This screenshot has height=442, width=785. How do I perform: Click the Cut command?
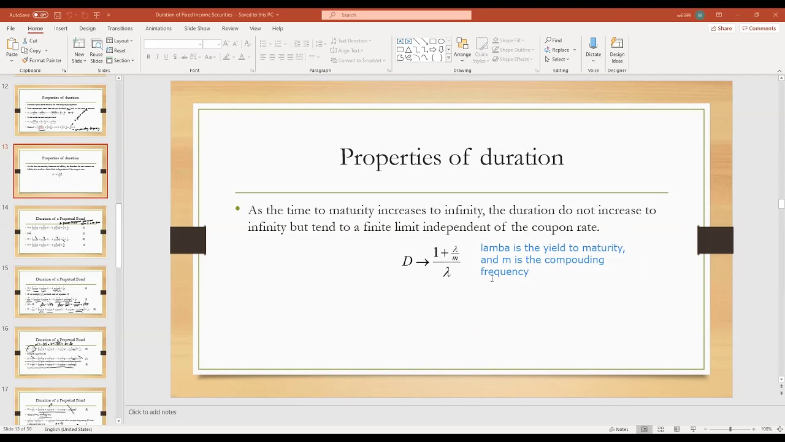(30, 41)
